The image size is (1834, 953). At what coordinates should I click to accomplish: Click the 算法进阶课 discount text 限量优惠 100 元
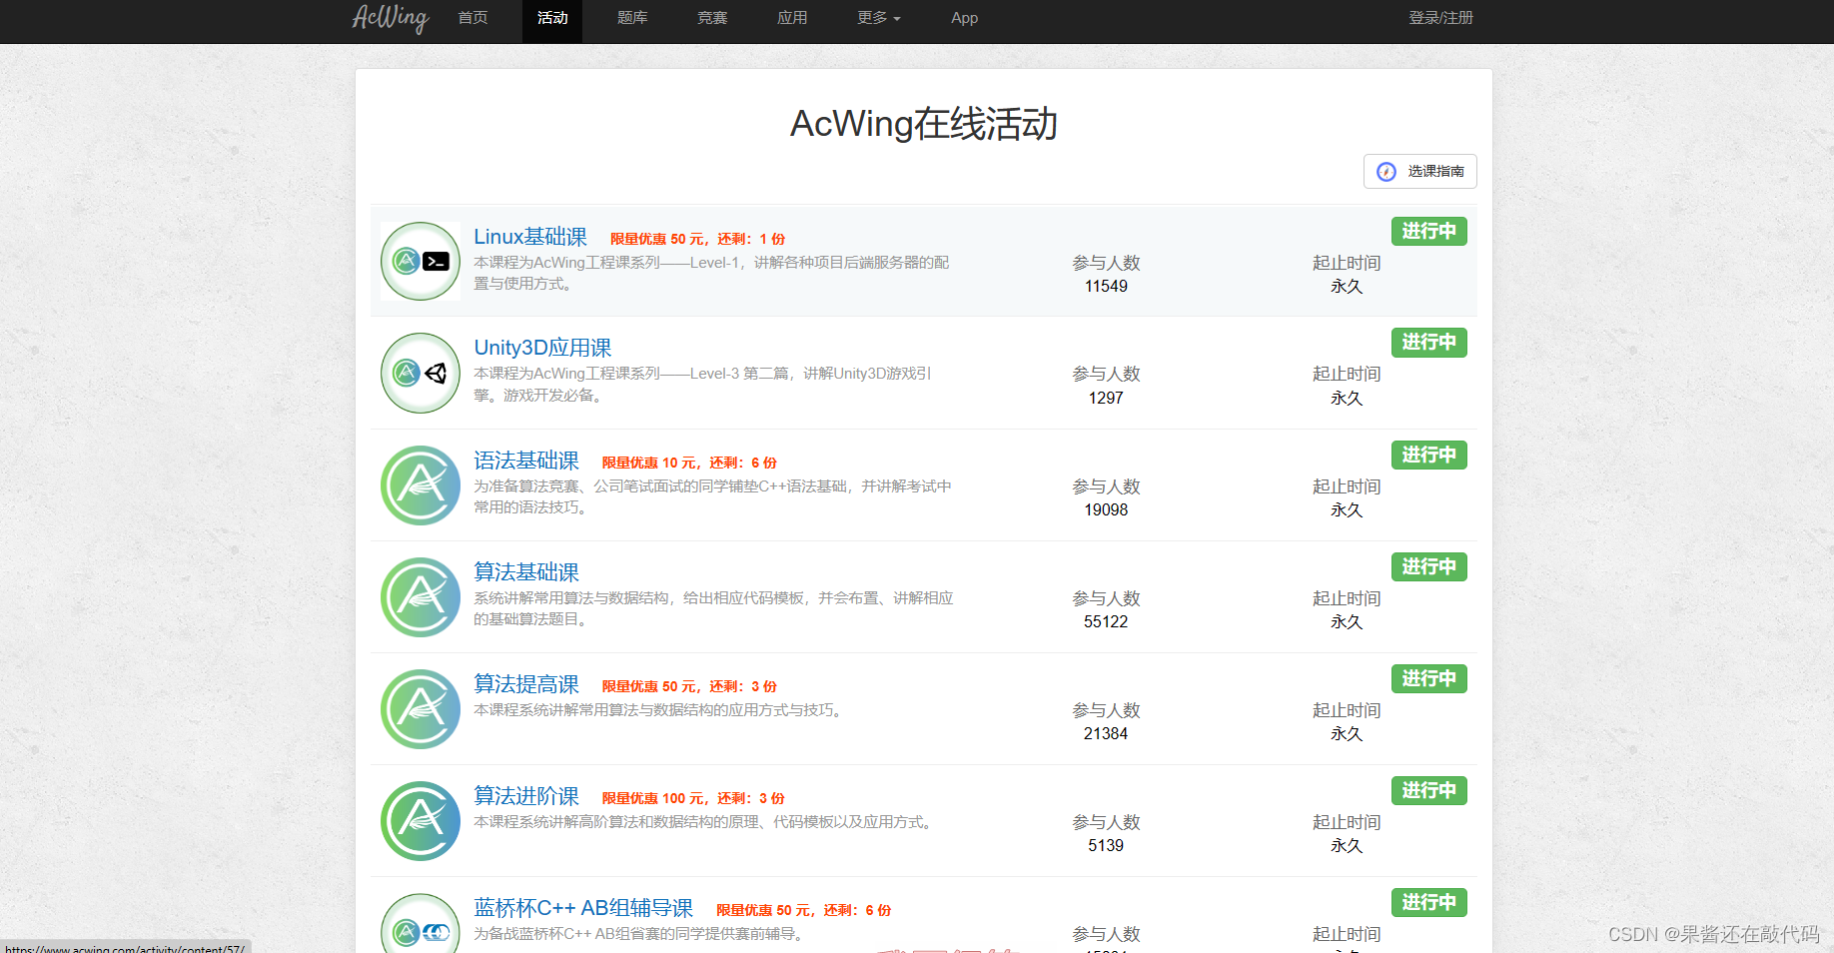pos(653,799)
